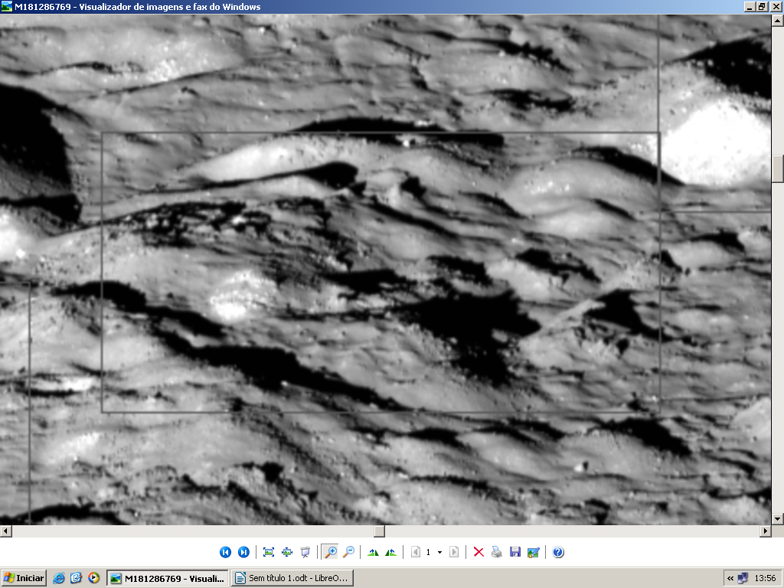Go to the next image
The image size is (784, 588).
point(243,552)
